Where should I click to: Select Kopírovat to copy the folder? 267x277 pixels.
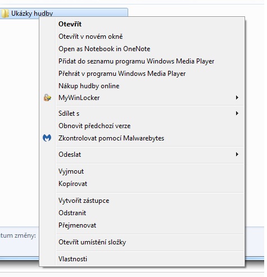(142, 184)
